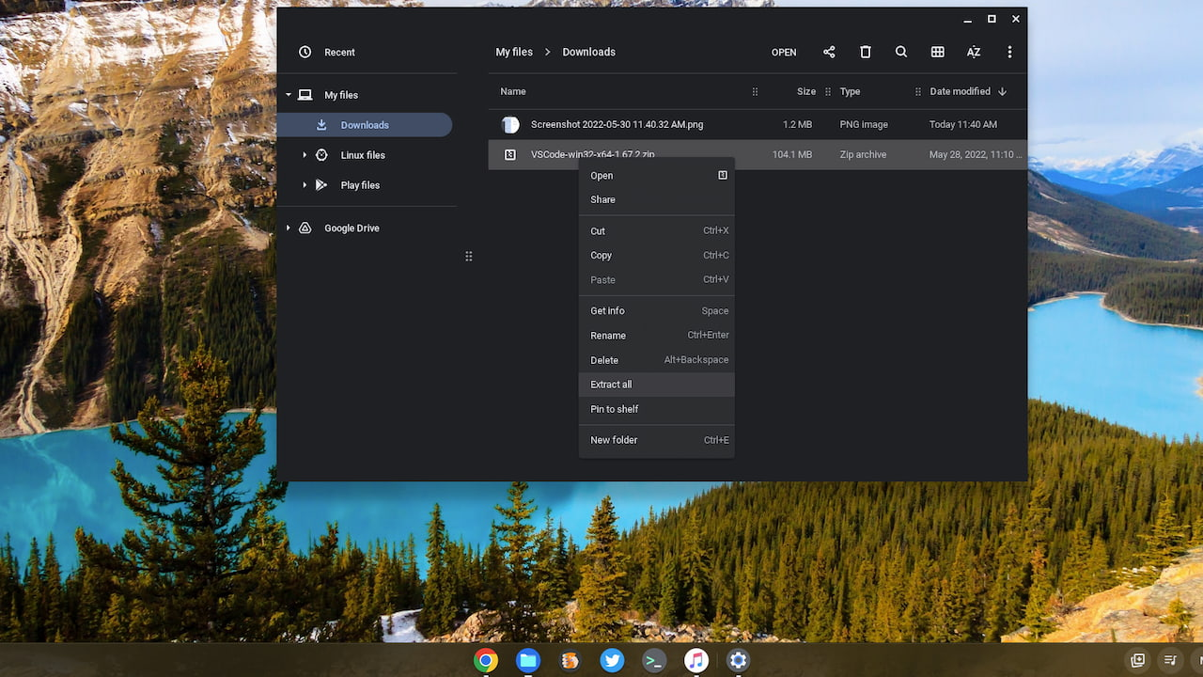
Task: Sort by Date modified column header
Action: click(960, 91)
